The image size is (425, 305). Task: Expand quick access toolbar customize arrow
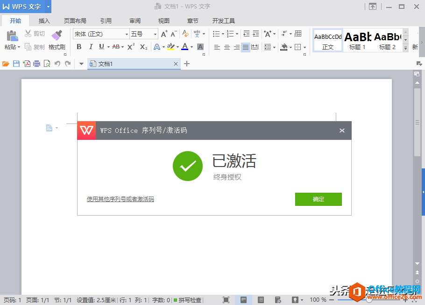(x=81, y=64)
